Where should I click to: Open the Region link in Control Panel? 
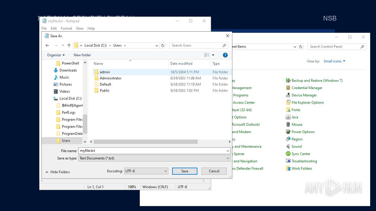297,139
